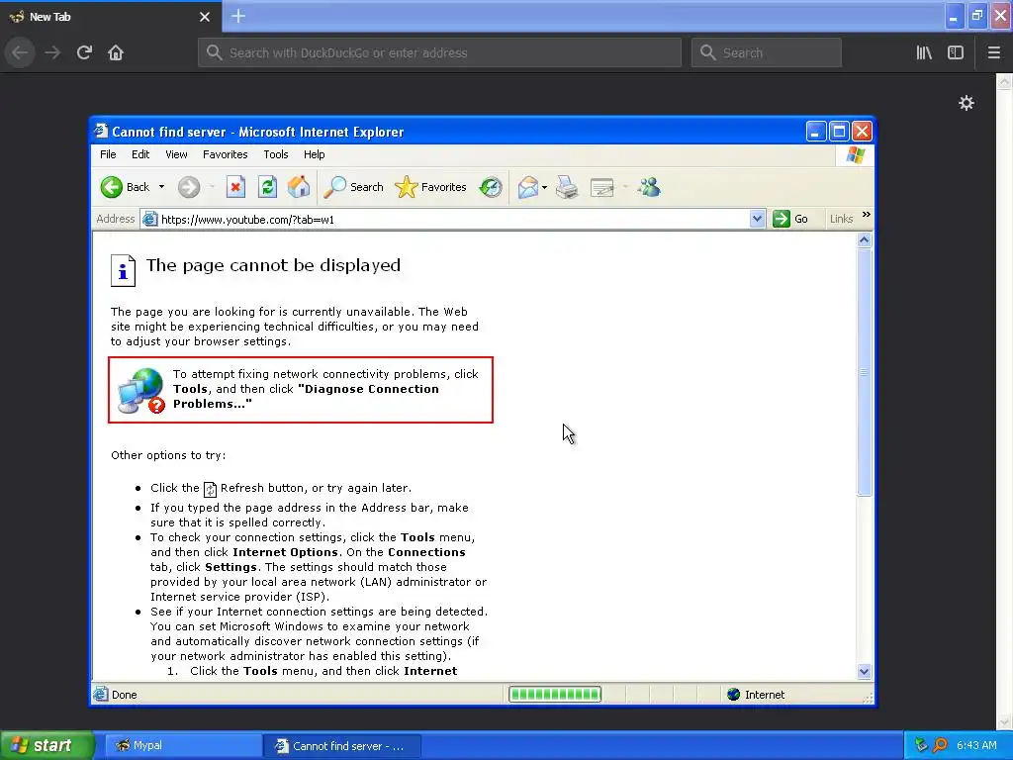Open the IE Favorites menu
Image resolution: width=1013 pixels, height=760 pixels.
coord(225,154)
